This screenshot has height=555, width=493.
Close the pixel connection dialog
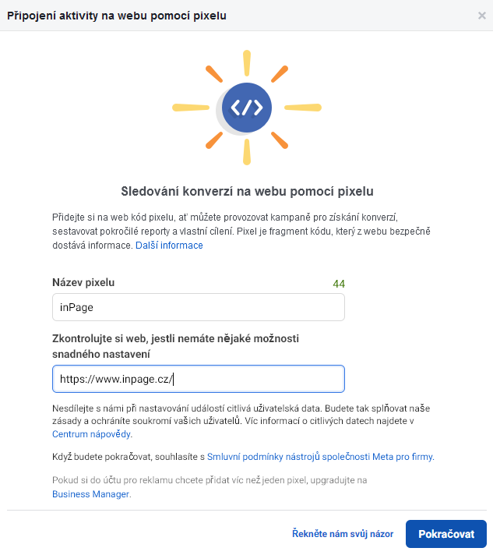[481, 16]
